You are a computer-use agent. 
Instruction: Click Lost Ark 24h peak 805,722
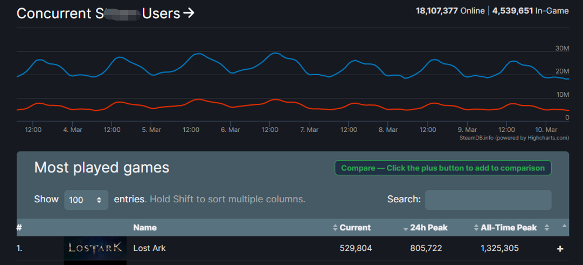(426, 248)
